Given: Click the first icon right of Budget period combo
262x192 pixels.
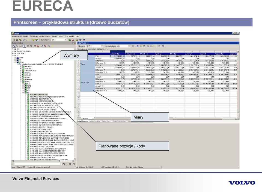Looking at the screenshot, I should click(x=69, y=40).
